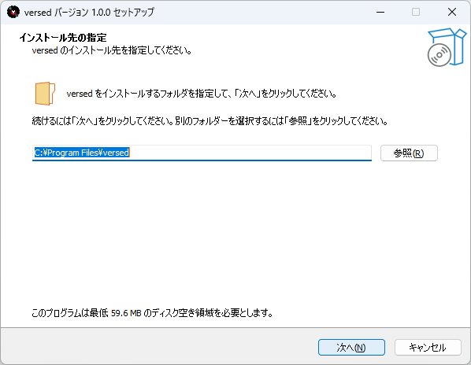Click the yellow folder icon
Screen dimensions: 471x365
45,94
